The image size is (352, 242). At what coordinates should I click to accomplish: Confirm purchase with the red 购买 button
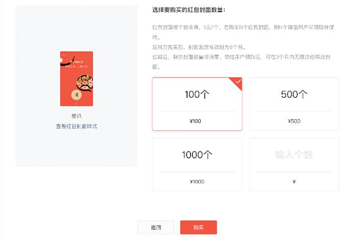[198, 227]
